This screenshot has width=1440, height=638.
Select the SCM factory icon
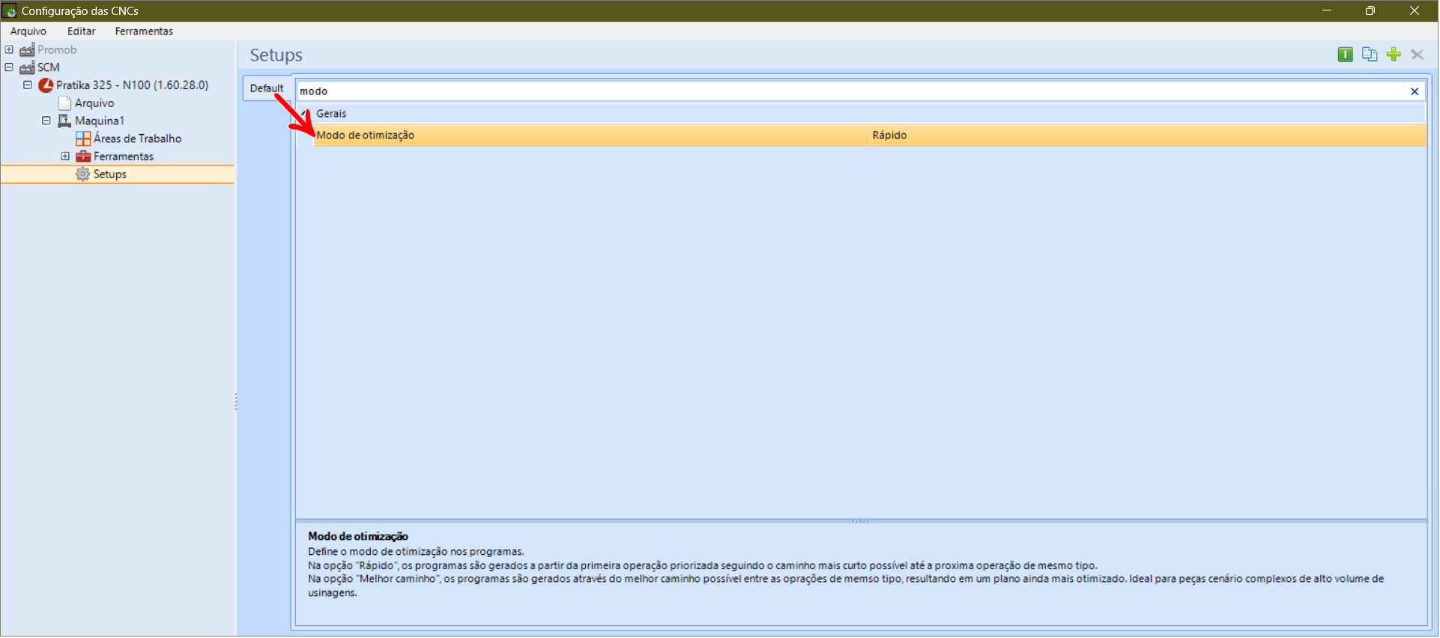[x=27, y=67]
